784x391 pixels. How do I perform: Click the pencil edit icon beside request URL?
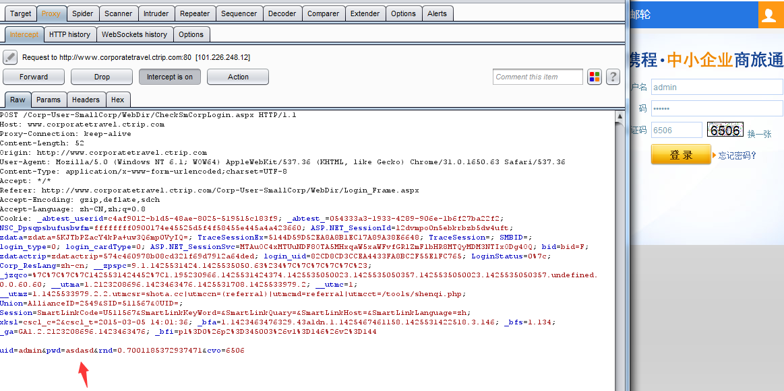(10, 57)
